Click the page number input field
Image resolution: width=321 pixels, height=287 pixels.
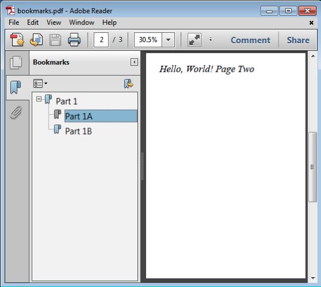coord(101,40)
